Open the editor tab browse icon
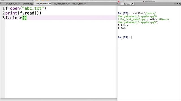The width and height of the screenshot is (181, 101). 1,4
